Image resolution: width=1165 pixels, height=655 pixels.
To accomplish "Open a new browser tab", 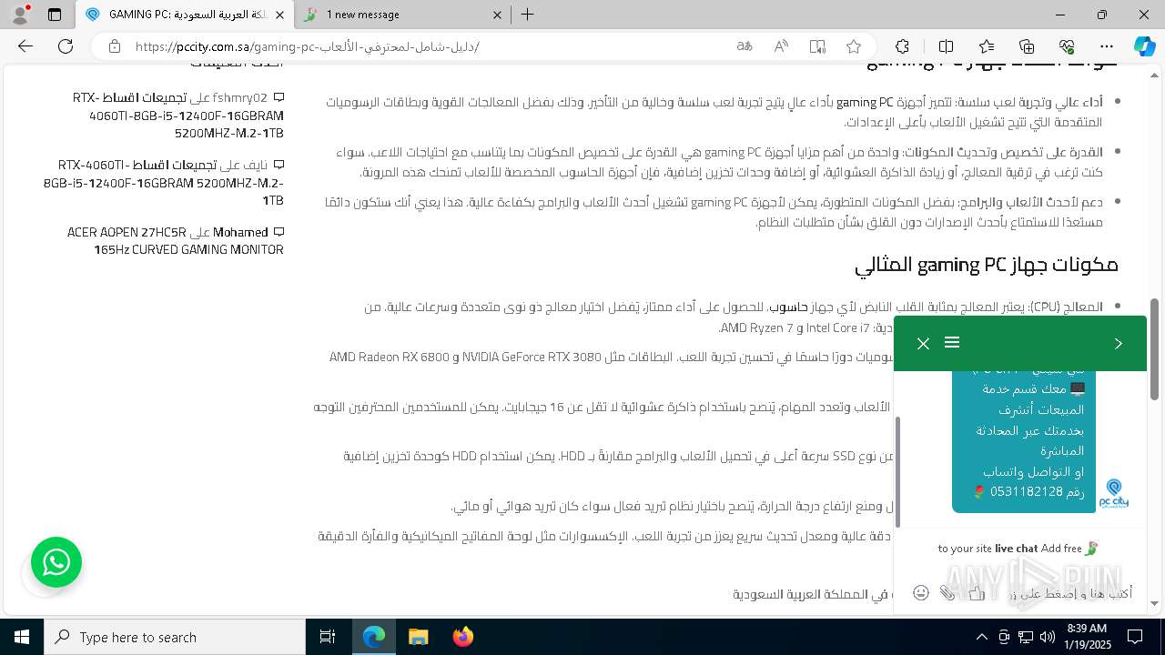I will pyautogui.click(x=528, y=15).
